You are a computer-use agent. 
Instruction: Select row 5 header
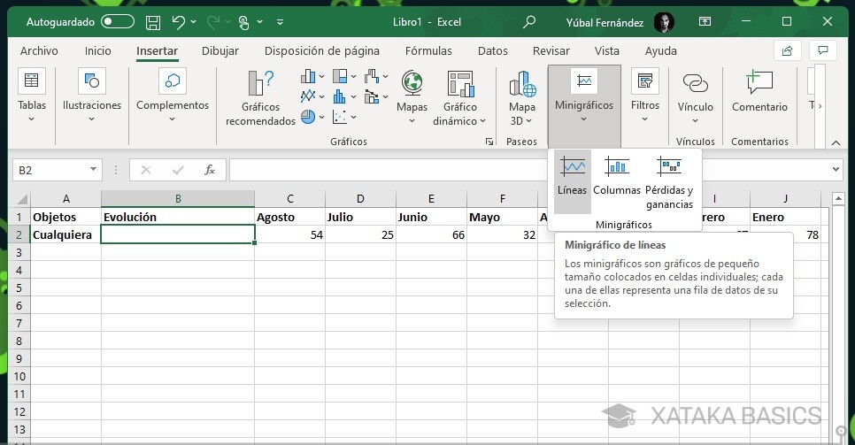[x=19, y=288]
